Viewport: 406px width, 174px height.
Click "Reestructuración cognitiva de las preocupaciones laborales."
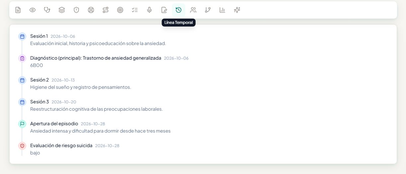tap(97, 109)
